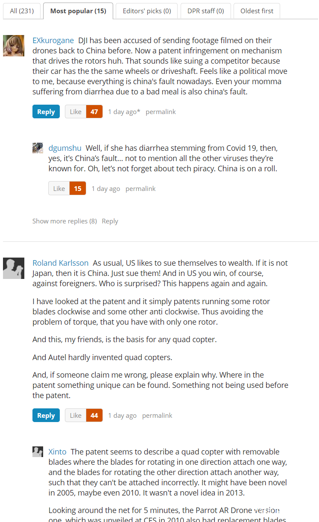Like dgumshu's reply with 15 likes
This screenshot has height=522, width=319.
coord(59,189)
